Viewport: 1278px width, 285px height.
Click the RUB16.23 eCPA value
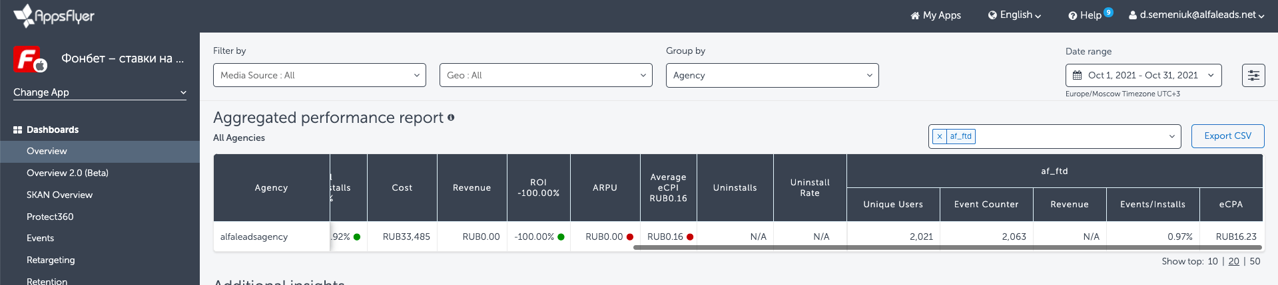[1236, 237]
